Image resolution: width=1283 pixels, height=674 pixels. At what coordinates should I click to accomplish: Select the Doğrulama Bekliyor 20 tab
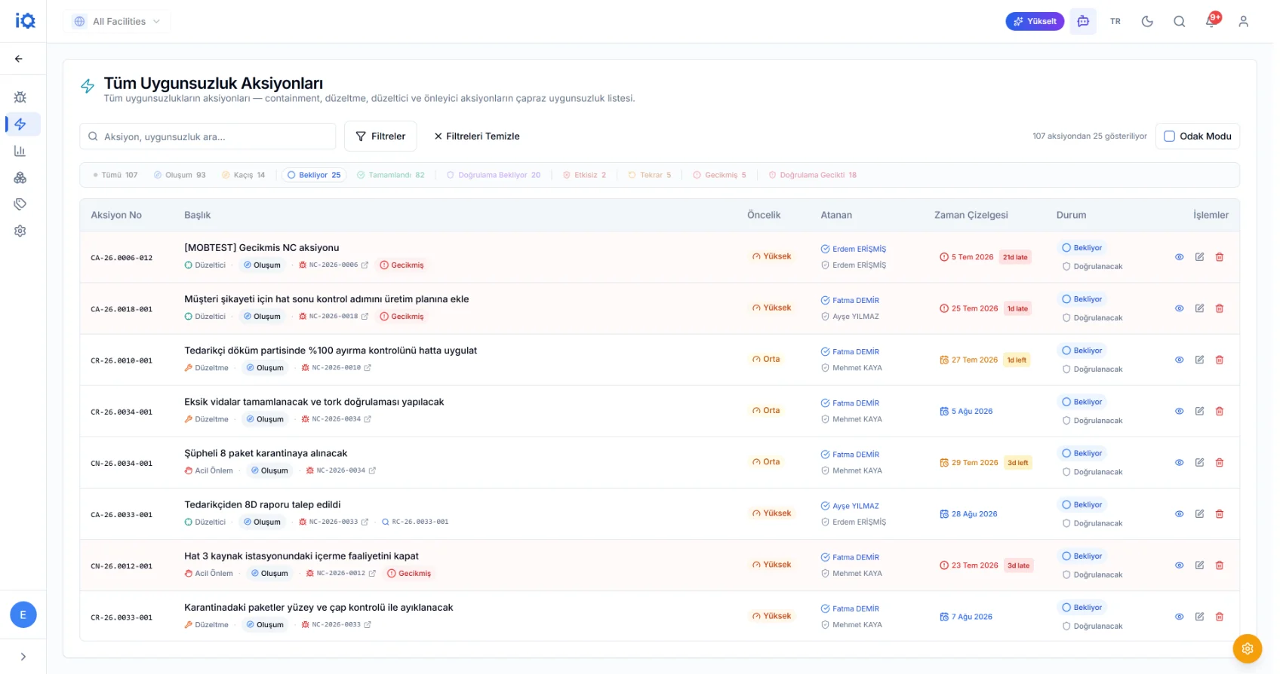(494, 175)
